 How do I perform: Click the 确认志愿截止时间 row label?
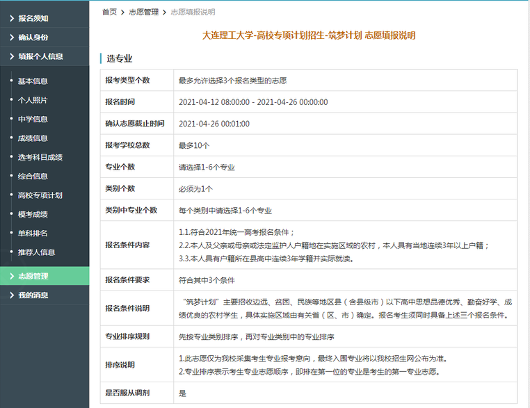tap(135, 123)
